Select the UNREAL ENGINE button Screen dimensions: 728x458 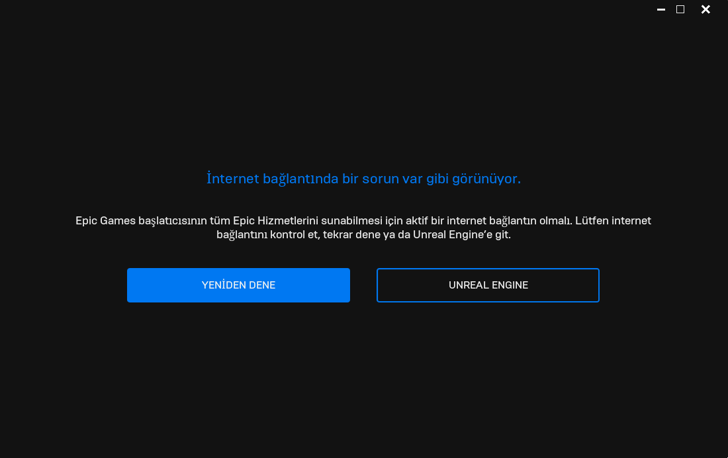[488, 285]
